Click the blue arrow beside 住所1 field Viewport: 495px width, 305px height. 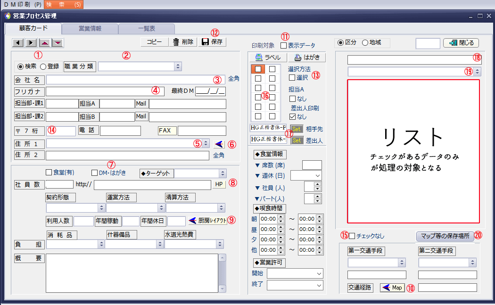click(x=219, y=144)
